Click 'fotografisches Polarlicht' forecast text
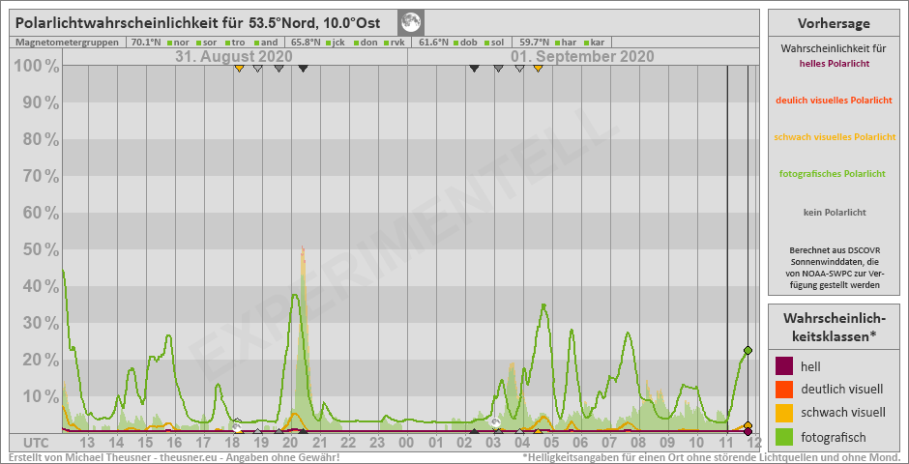909x464 pixels. [x=834, y=174]
